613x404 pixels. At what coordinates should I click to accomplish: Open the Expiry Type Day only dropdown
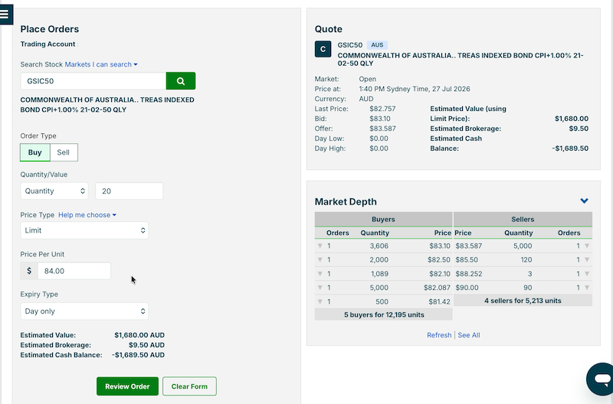tap(84, 311)
